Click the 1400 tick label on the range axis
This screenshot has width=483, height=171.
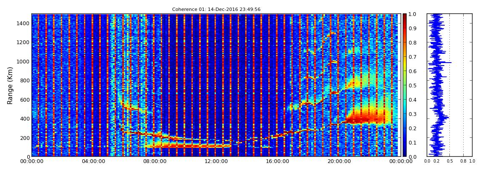pyautogui.click(x=24, y=24)
